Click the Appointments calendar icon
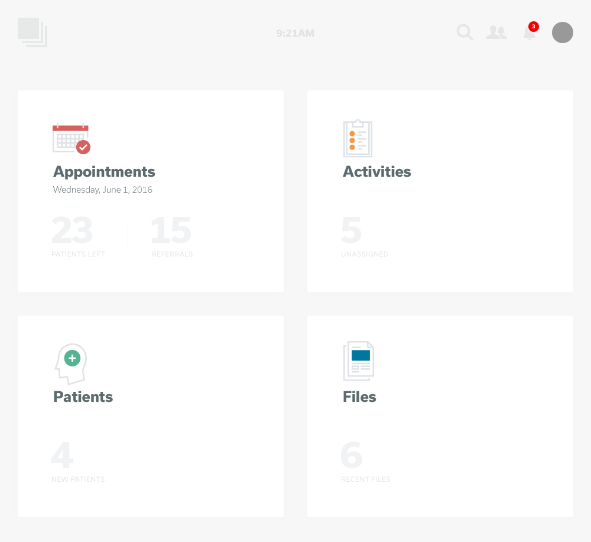The height and width of the screenshot is (542, 591). [x=71, y=139]
